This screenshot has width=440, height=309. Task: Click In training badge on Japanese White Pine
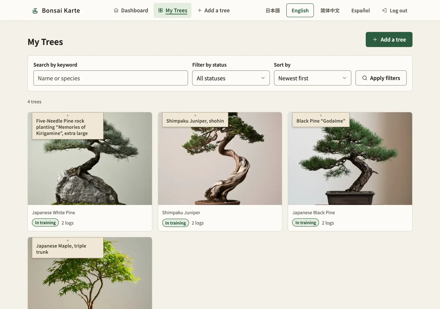click(x=45, y=223)
